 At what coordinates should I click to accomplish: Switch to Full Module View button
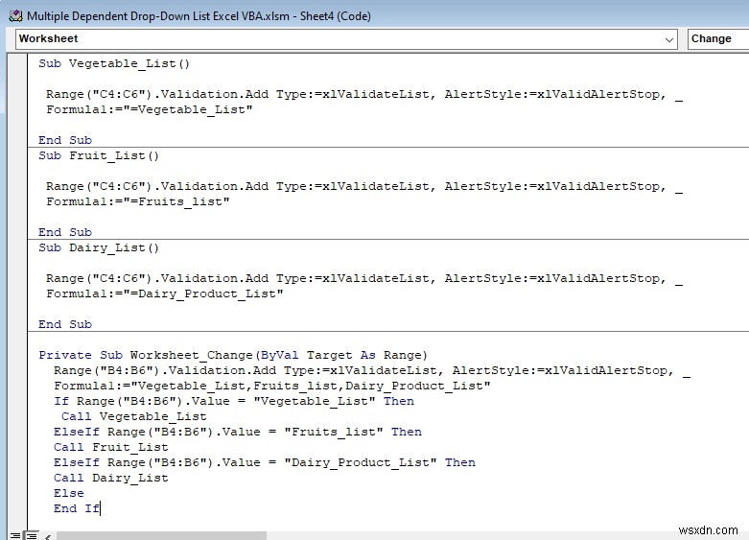point(32,536)
